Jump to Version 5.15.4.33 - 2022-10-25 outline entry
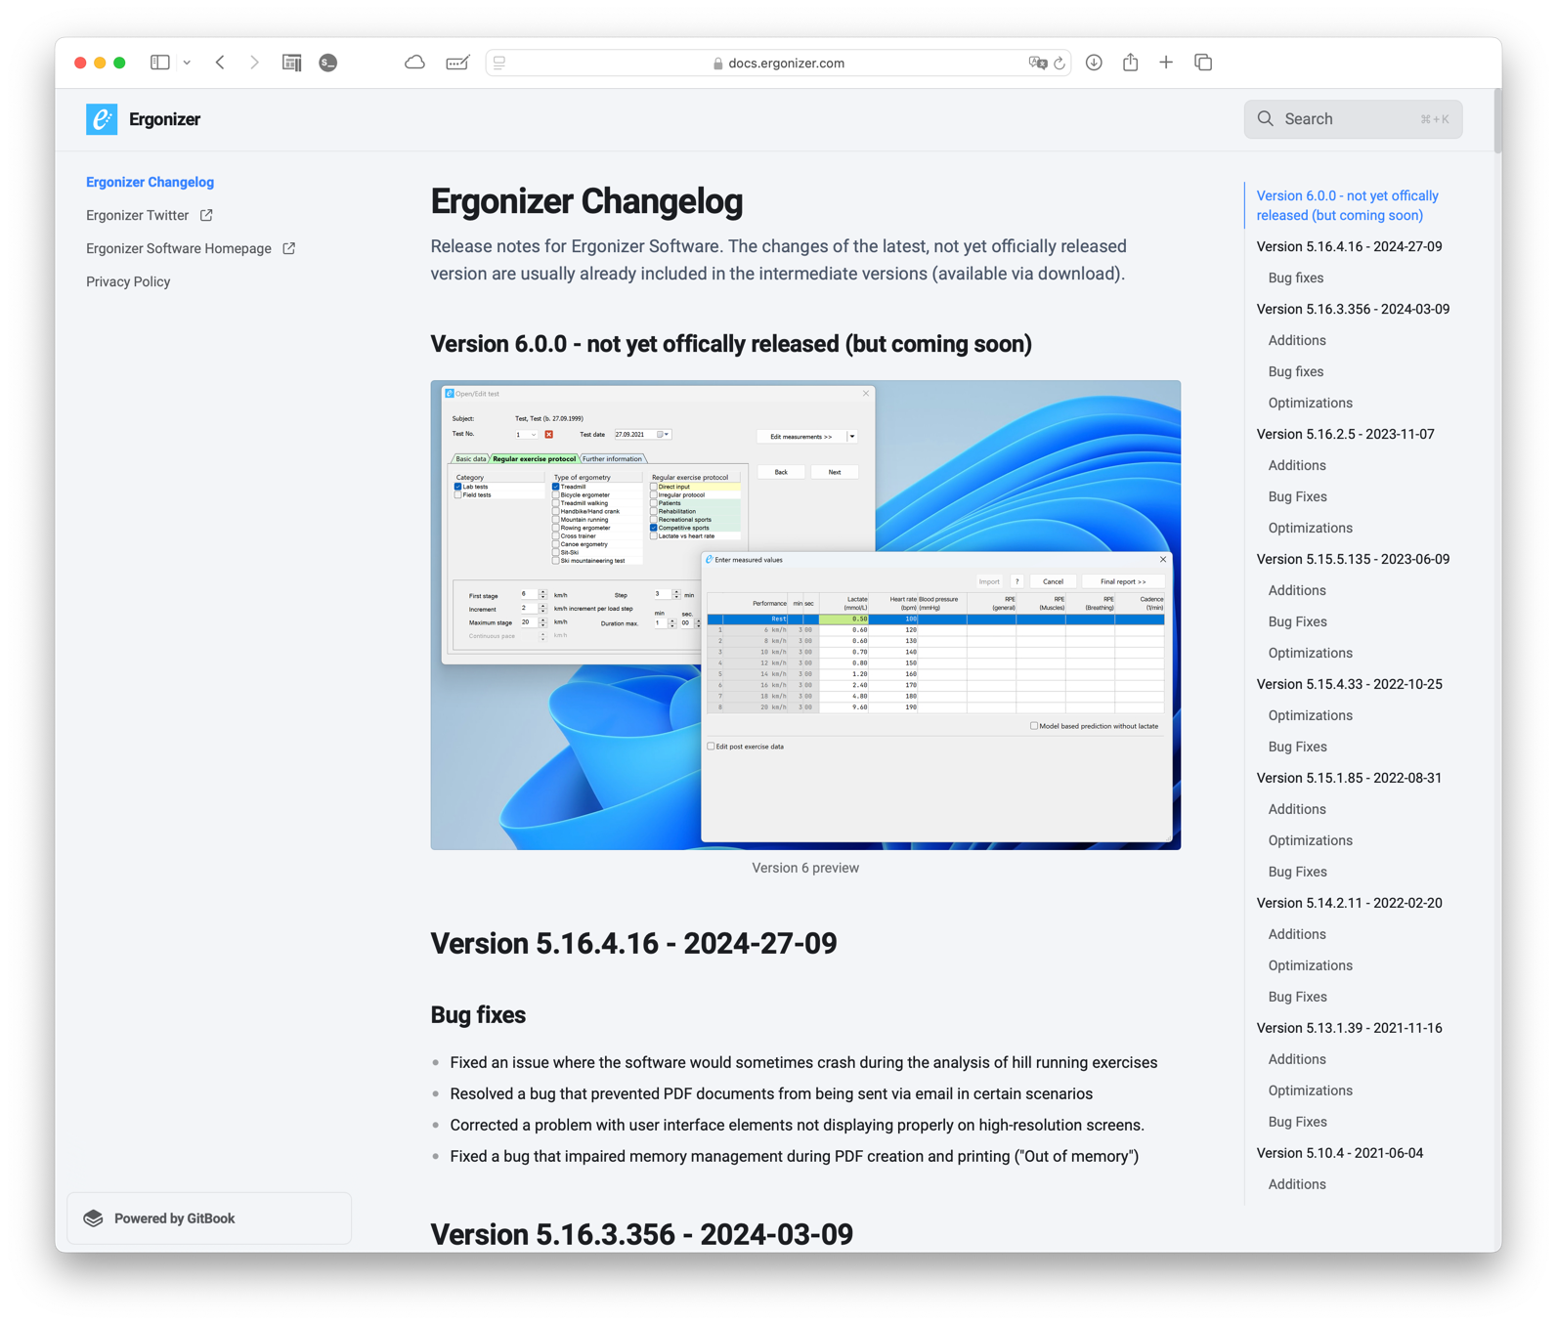The height and width of the screenshot is (1325, 1557). tap(1349, 684)
